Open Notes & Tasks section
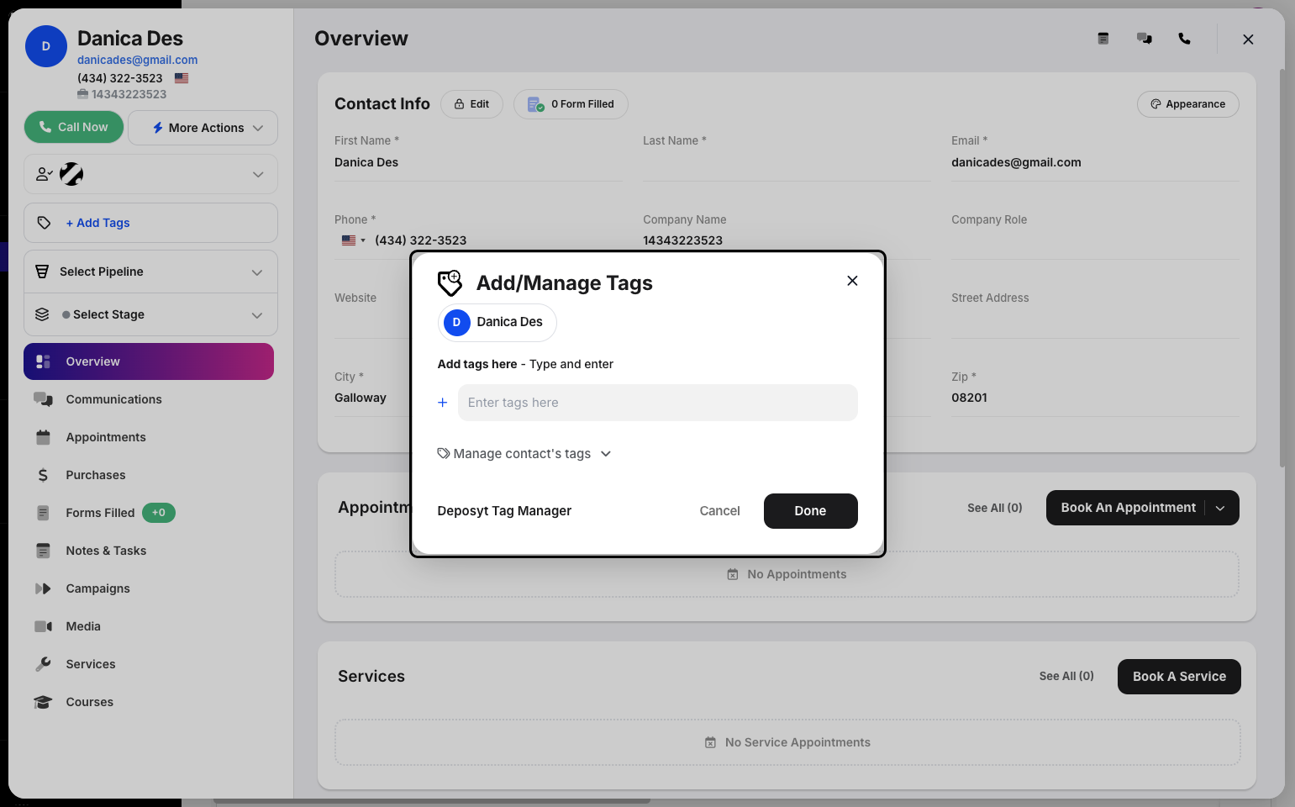 tap(149, 551)
